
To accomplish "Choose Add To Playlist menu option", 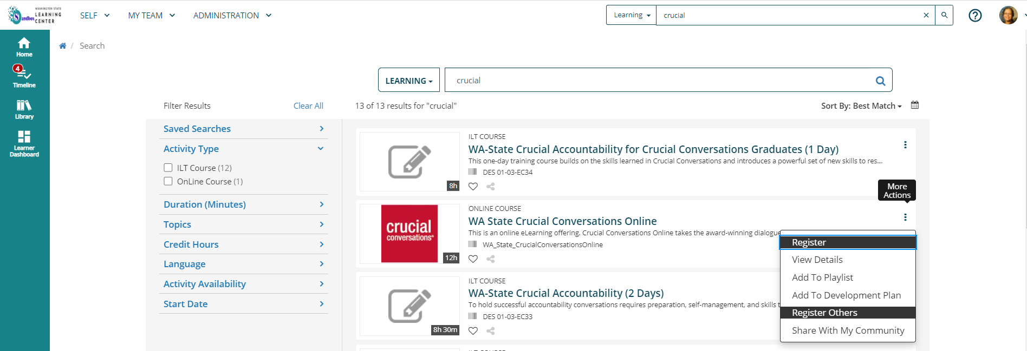I will click(x=848, y=277).
